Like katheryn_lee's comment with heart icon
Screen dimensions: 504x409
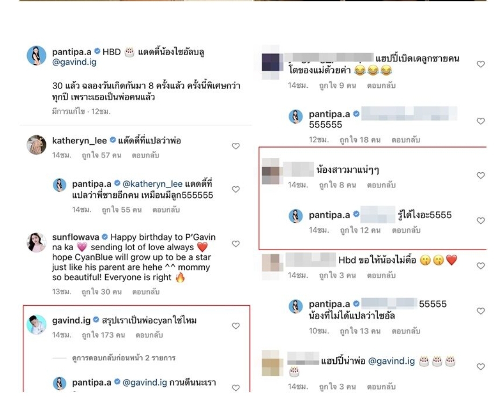point(236,146)
